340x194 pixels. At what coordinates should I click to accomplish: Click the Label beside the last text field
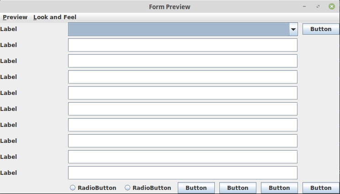pyautogui.click(x=9, y=173)
